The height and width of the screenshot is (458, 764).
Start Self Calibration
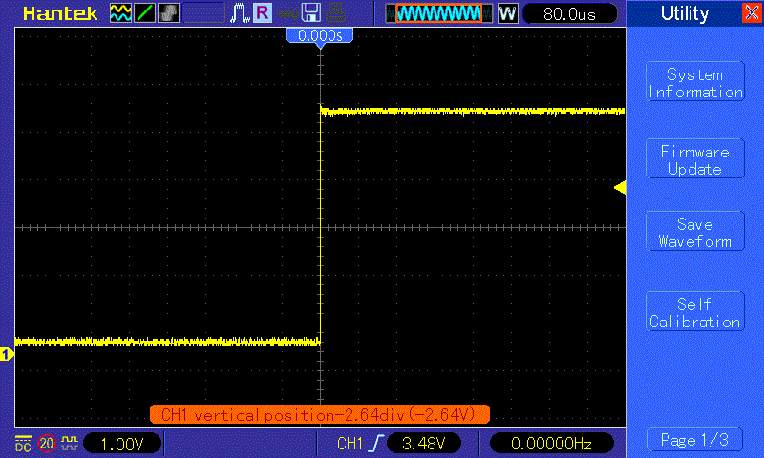[x=694, y=313]
